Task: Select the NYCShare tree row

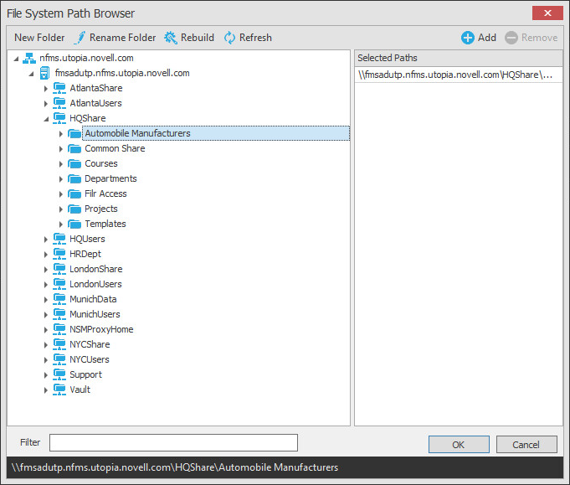Action: [x=90, y=344]
